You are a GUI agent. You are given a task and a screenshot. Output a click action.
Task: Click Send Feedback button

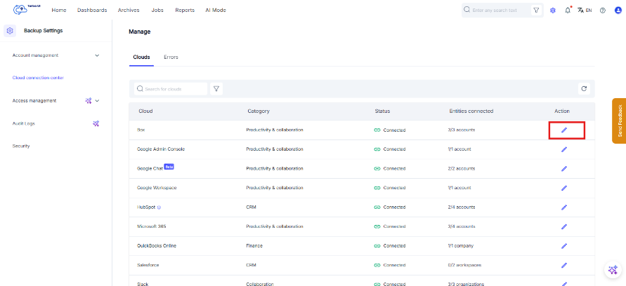(619, 121)
